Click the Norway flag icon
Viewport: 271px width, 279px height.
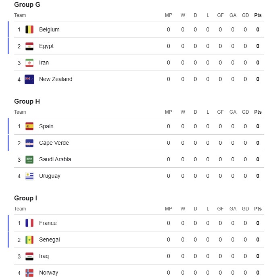coord(29,273)
